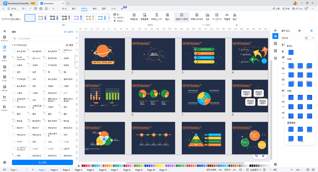This screenshot has height=172, width=318.
Task: Open the スタイル shadow style dropdown
Action: (309, 38)
